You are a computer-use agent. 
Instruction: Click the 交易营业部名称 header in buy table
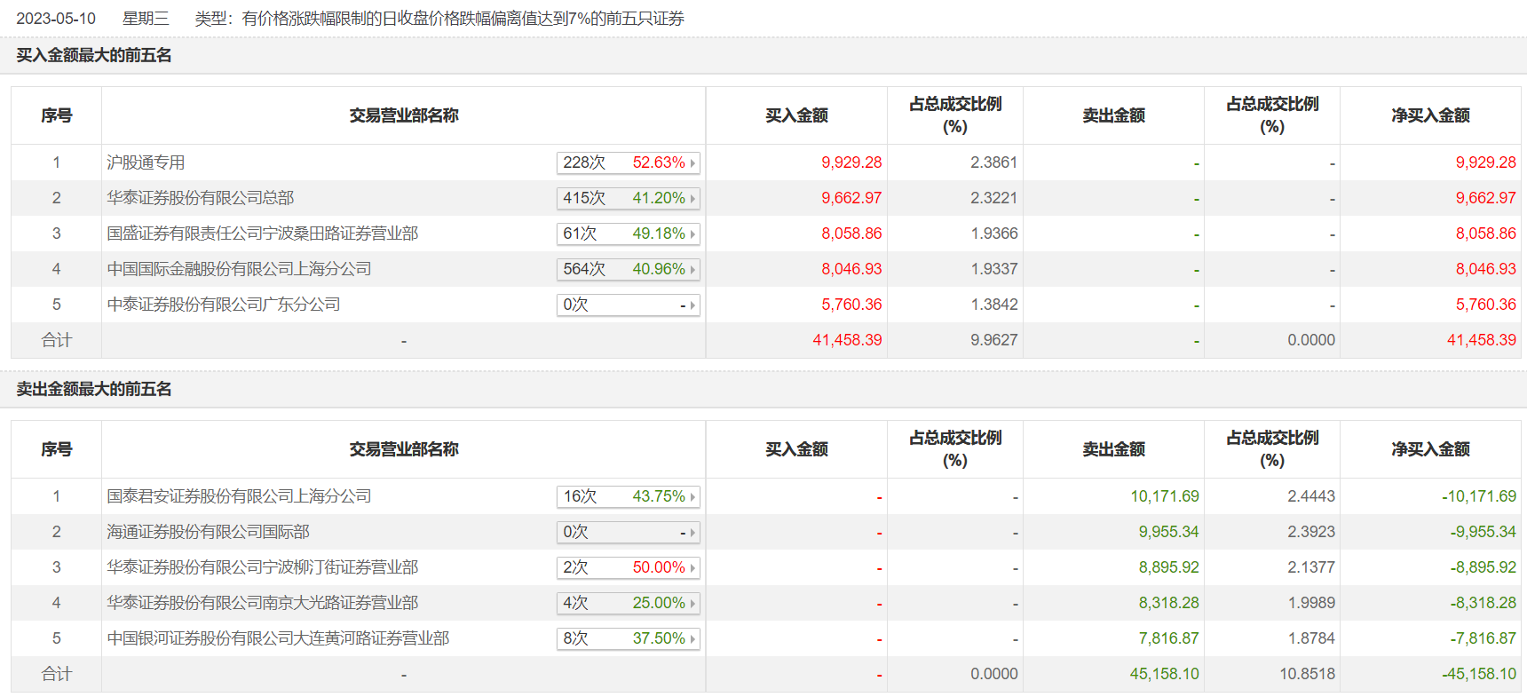point(404,115)
